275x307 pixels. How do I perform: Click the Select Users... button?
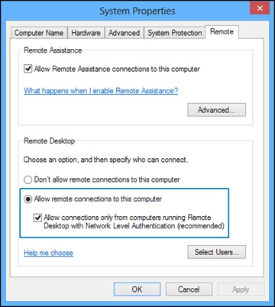[x=217, y=252]
